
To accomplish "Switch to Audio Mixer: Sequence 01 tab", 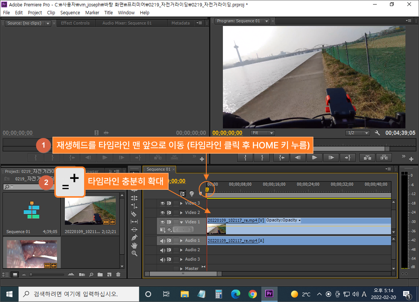I will [x=127, y=23].
